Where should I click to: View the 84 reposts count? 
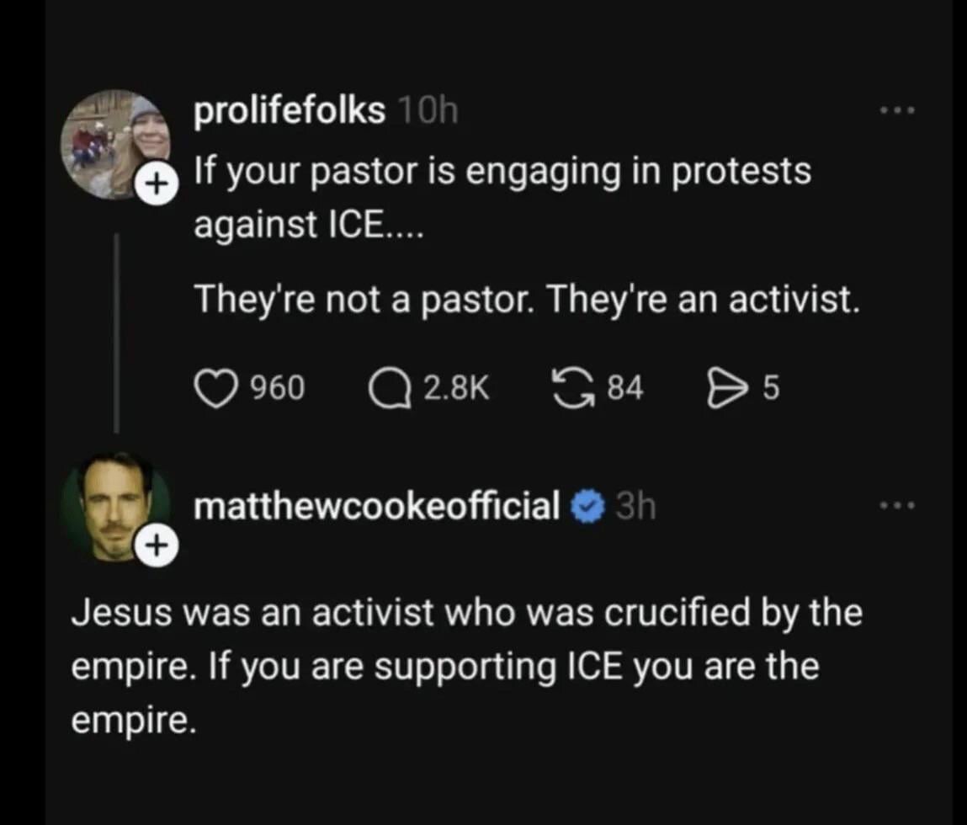[625, 388]
